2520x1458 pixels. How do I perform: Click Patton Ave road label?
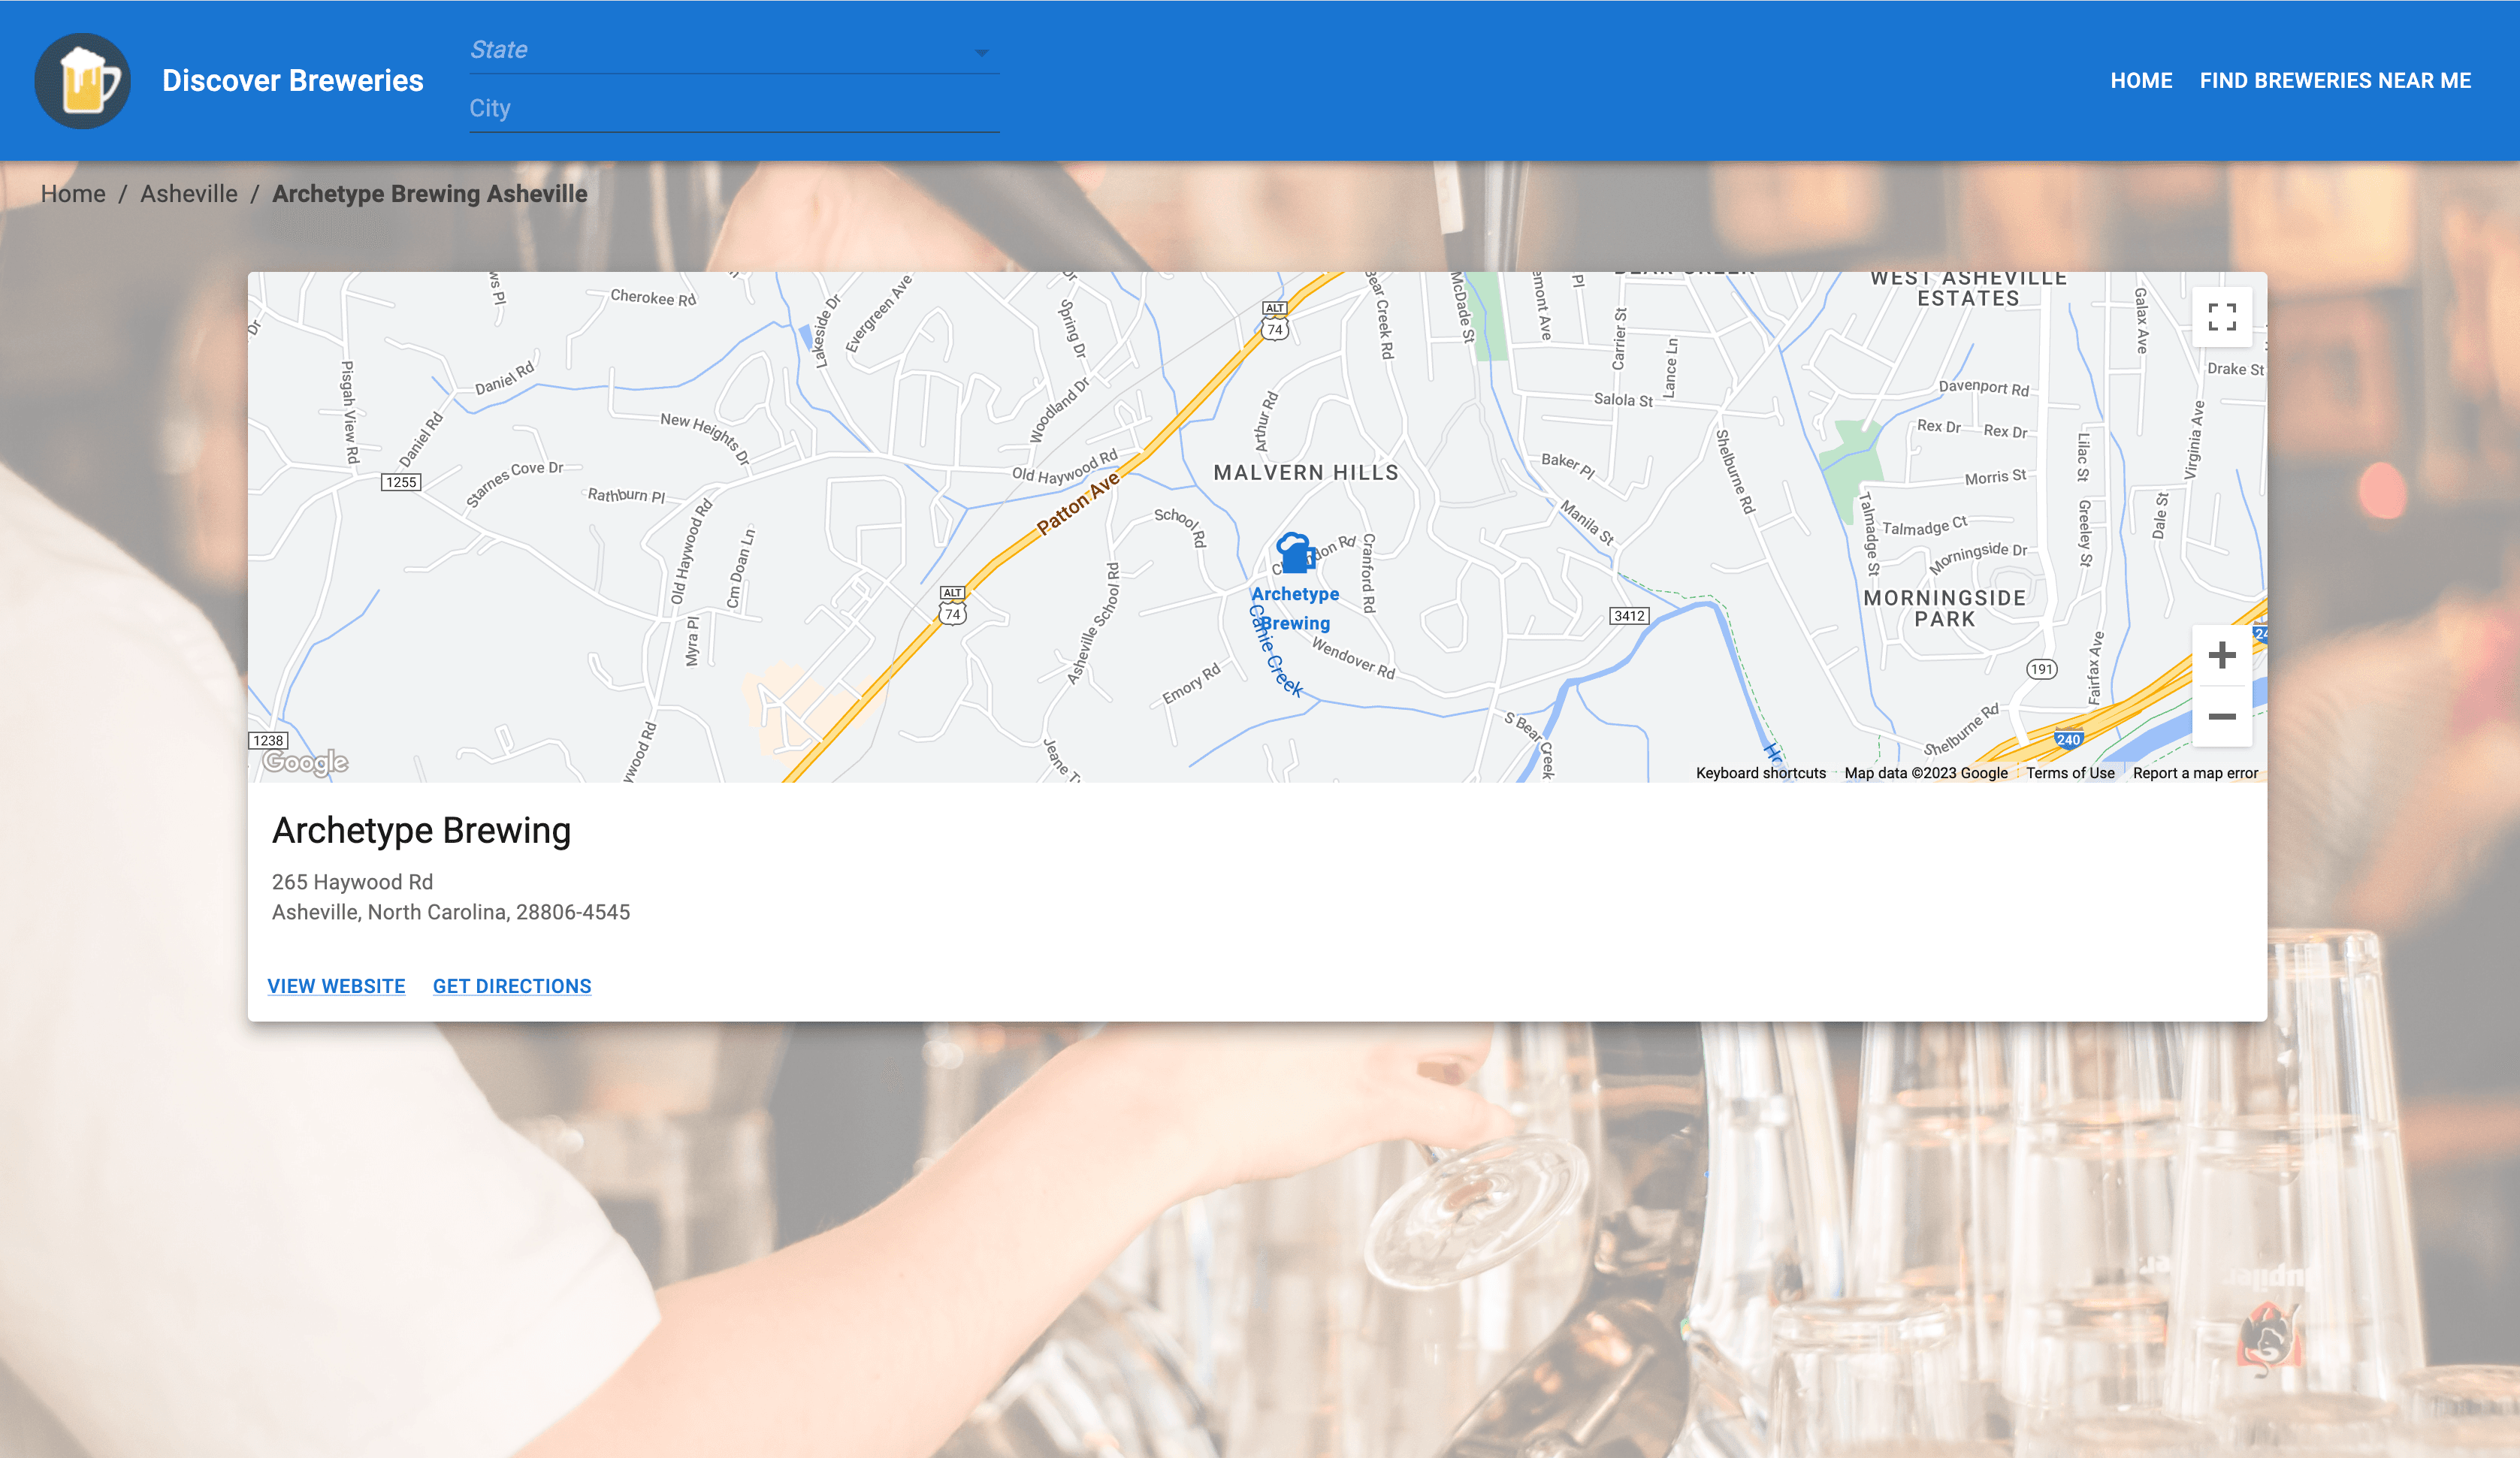click(x=1078, y=504)
